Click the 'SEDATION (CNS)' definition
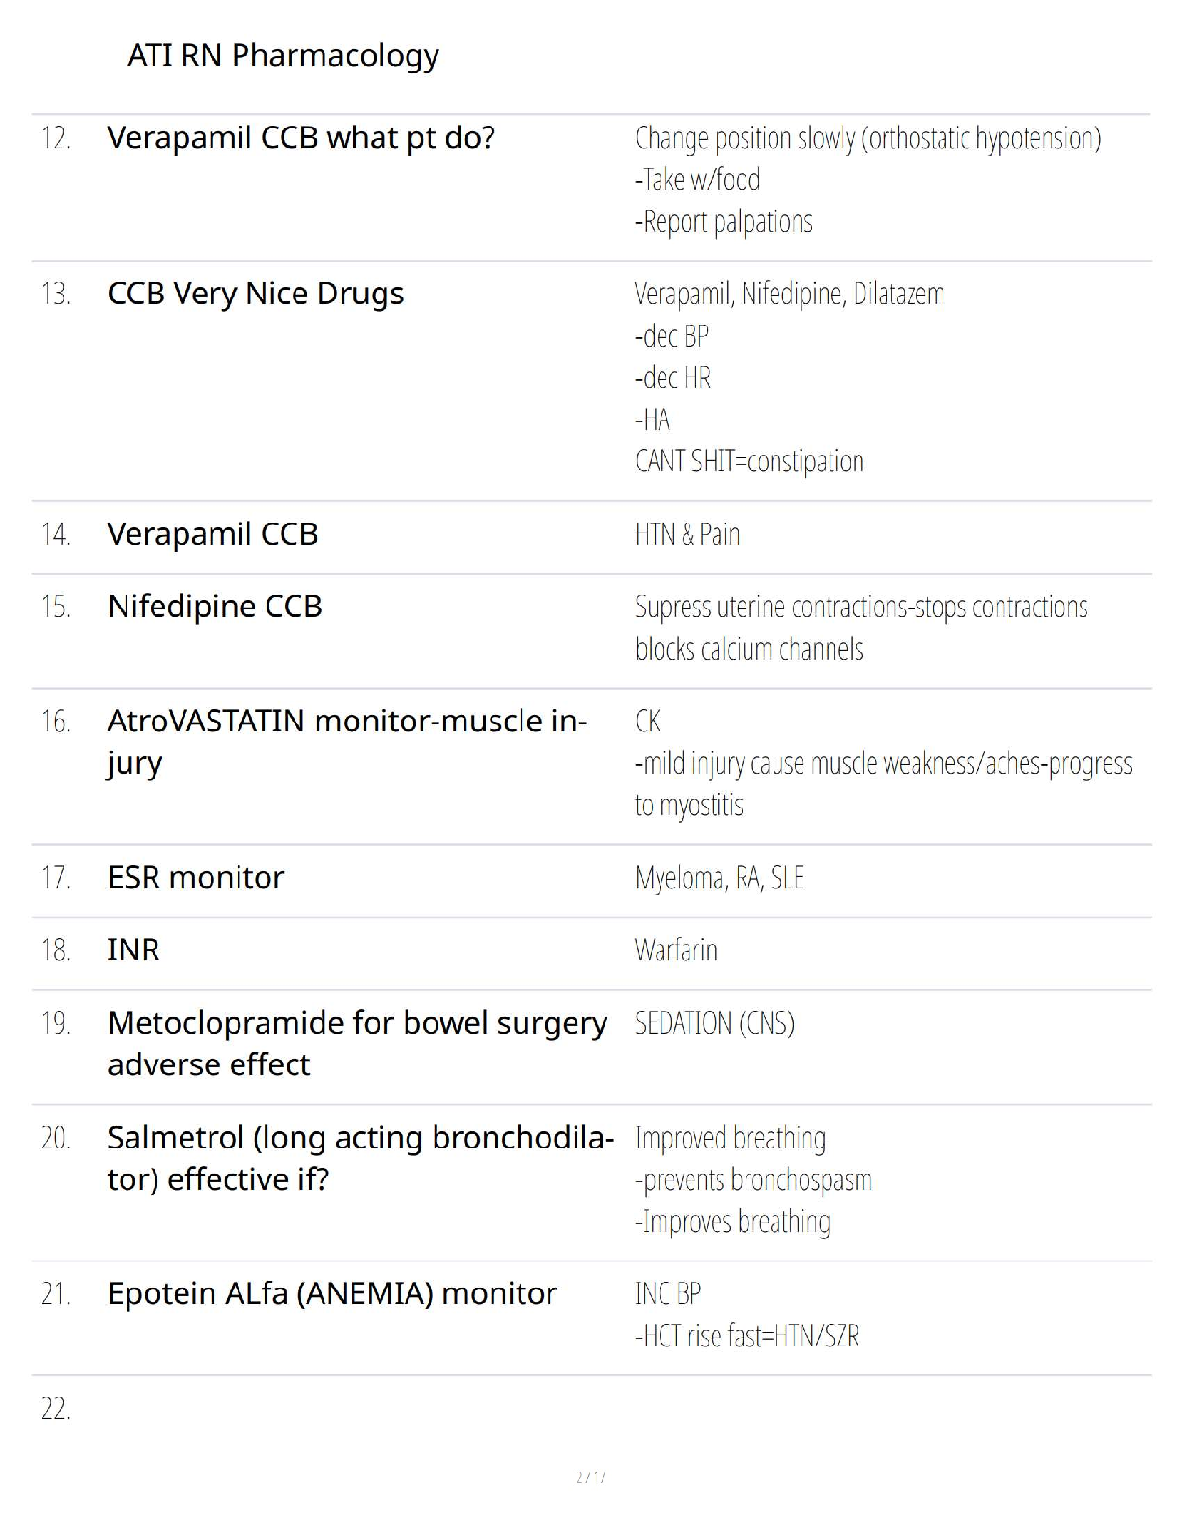Screen dimensions: 1182x1530 [x=715, y=1023]
